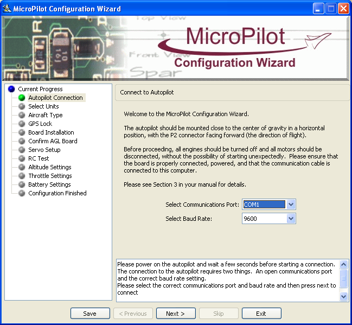Click the gray icon beside GPS Lock

click(22, 124)
